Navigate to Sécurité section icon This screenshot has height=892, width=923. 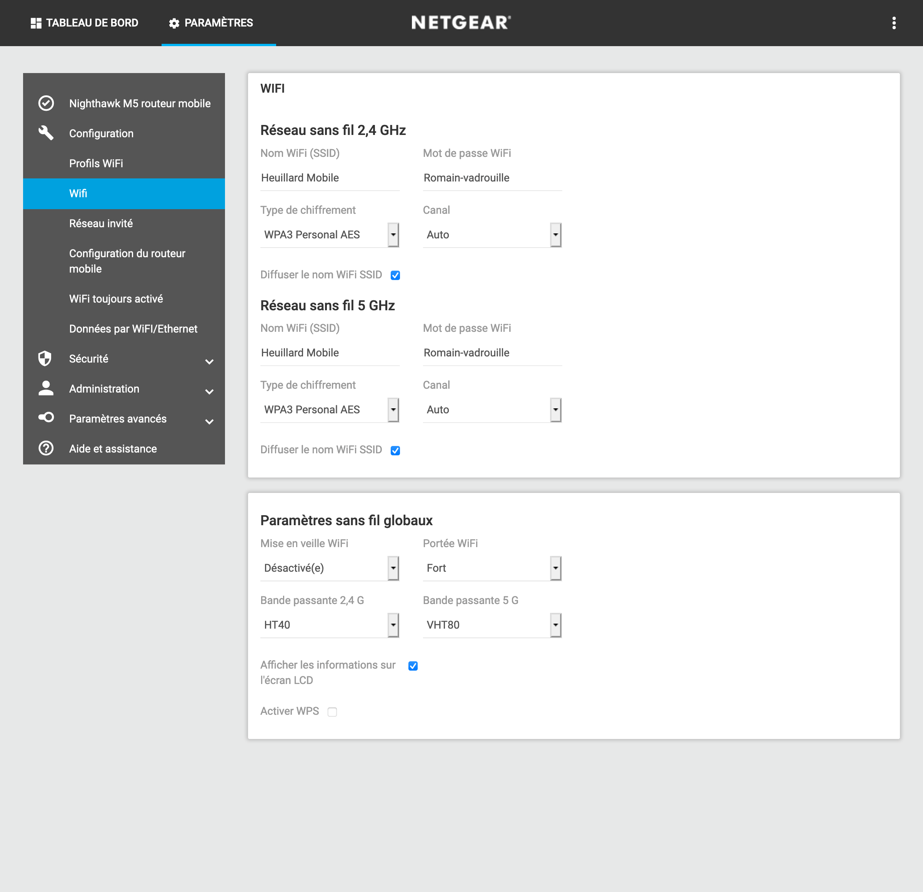(x=47, y=358)
